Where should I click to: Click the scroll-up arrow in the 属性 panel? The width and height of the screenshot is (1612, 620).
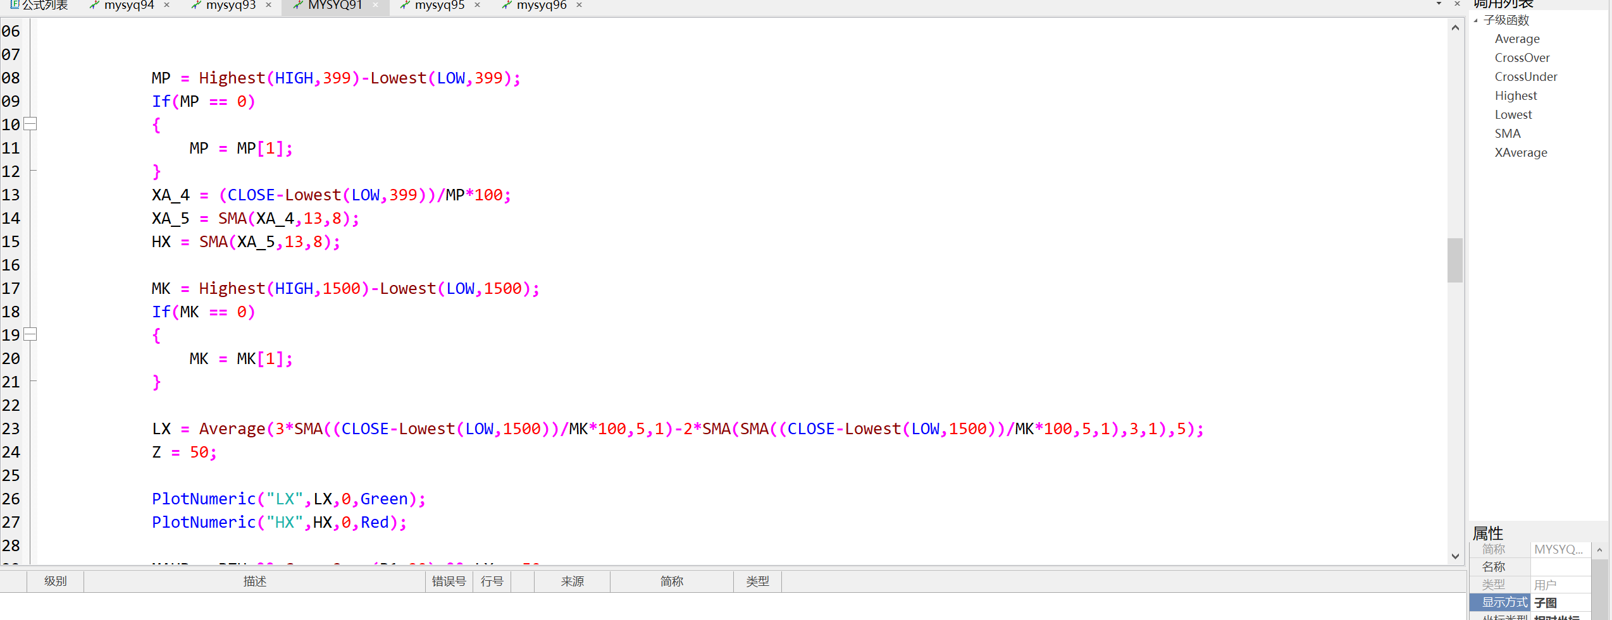1599,550
